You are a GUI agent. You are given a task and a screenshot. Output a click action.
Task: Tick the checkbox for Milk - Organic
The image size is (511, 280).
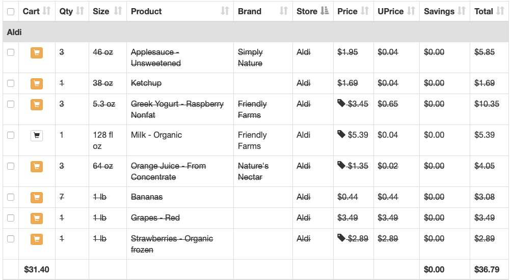tap(11, 135)
